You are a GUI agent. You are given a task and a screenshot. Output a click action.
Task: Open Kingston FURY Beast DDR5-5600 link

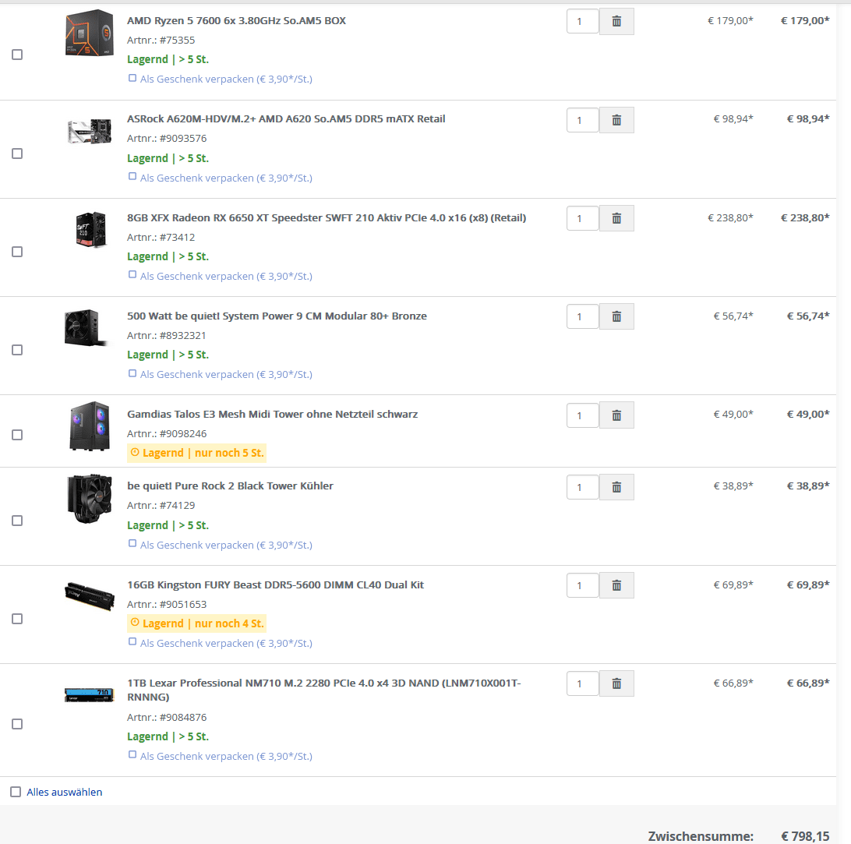pos(275,584)
